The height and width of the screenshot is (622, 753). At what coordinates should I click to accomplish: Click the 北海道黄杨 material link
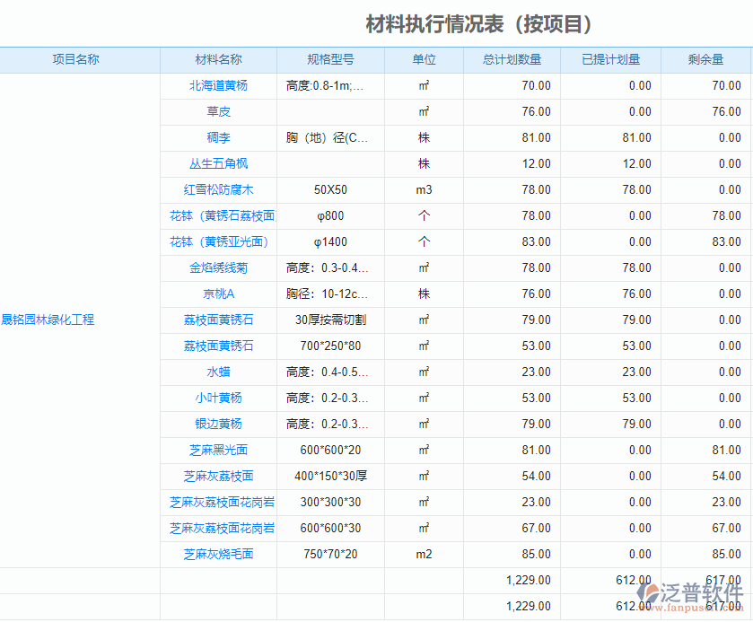tap(218, 86)
